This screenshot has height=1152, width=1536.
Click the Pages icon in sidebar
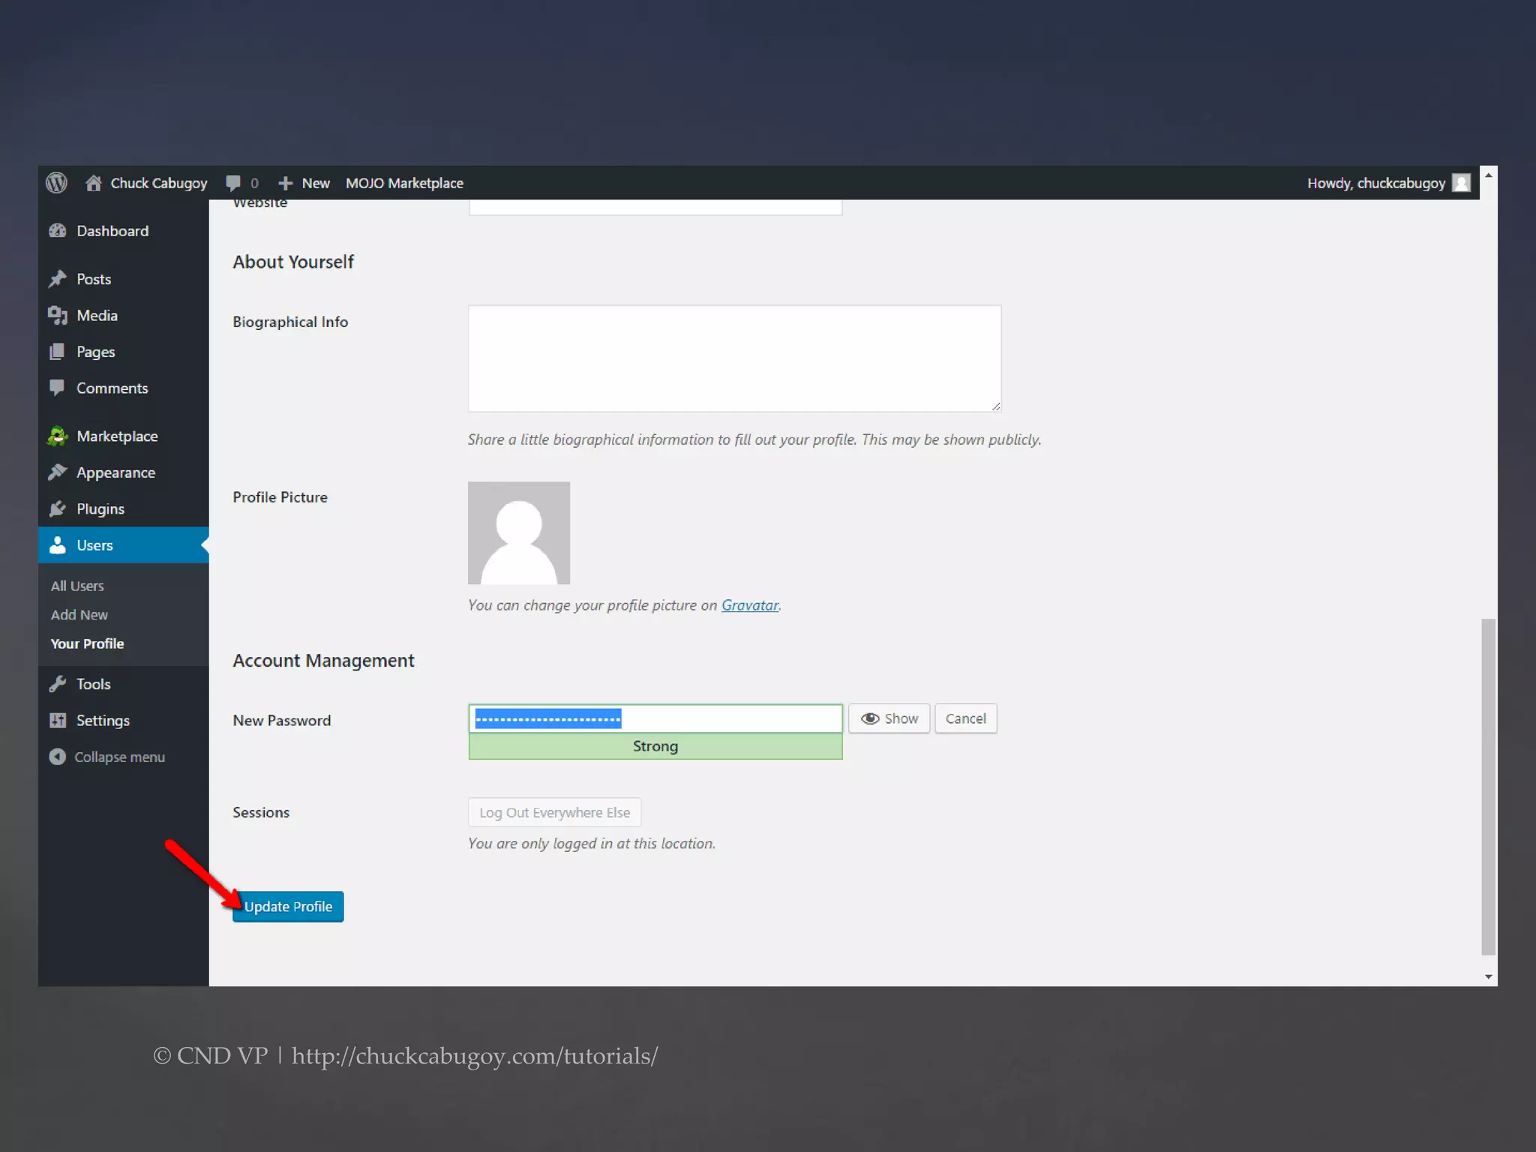(57, 352)
